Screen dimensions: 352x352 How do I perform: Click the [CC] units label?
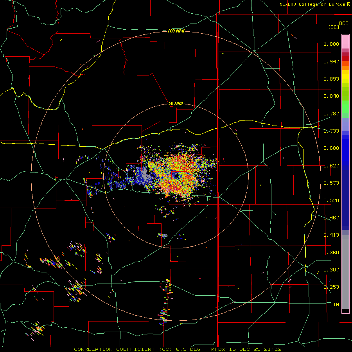[x=334, y=27]
